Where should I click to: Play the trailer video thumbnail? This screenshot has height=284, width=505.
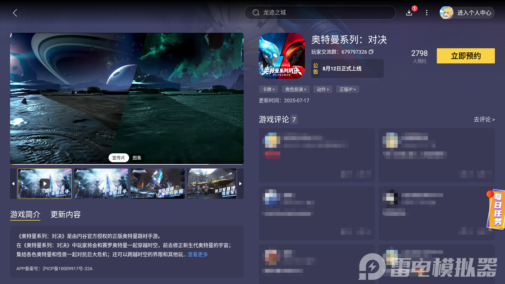(45, 184)
